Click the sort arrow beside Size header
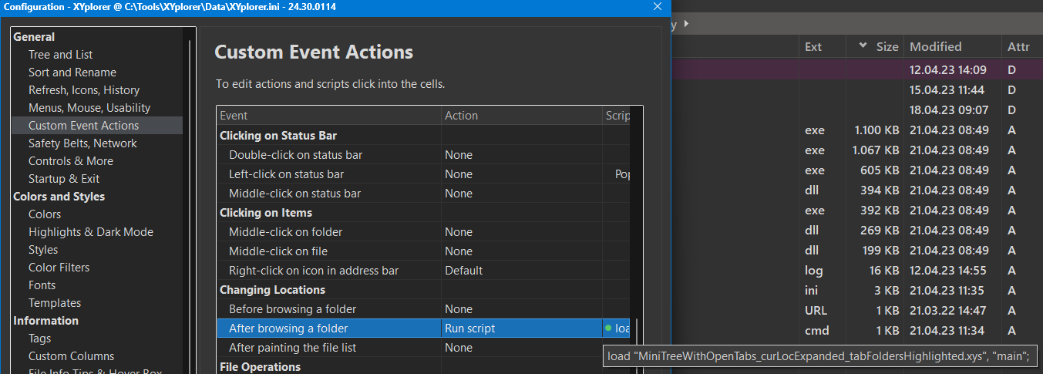Screen dimensions: 1043x374 (x=862, y=46)
